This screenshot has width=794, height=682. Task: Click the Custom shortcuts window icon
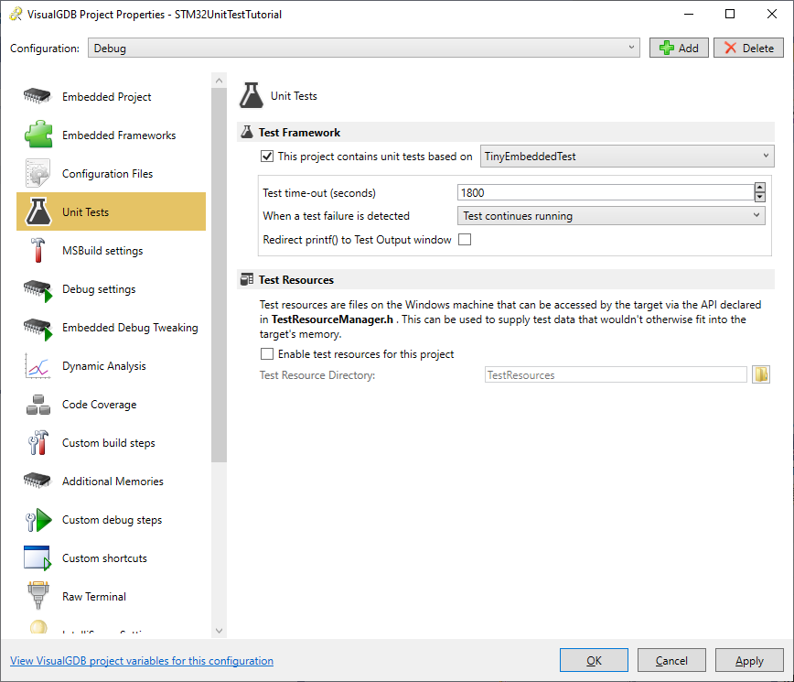[x=38, y=558]
